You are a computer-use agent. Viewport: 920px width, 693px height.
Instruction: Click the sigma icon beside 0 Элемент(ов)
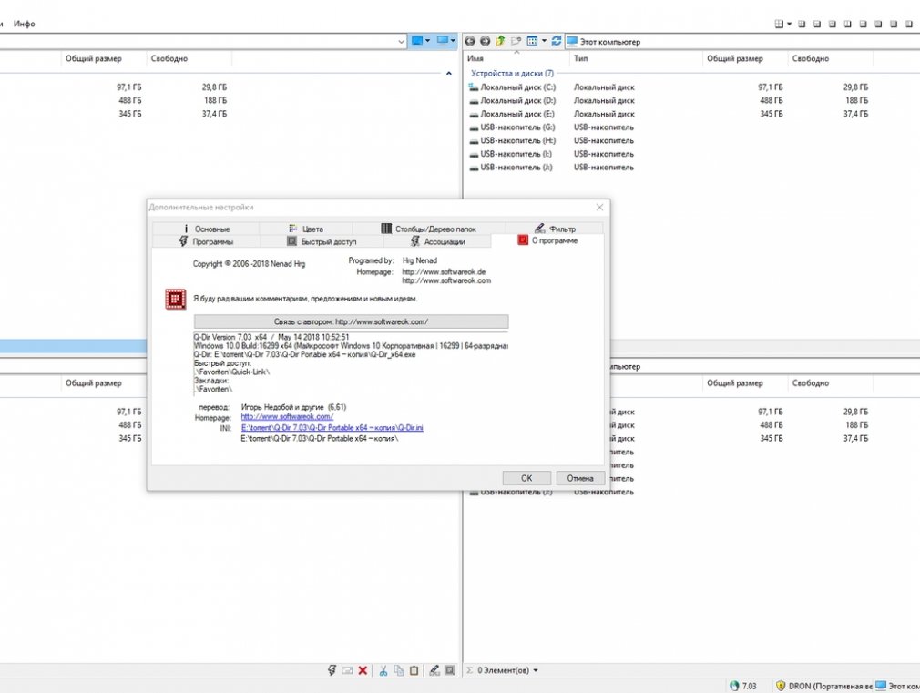469,670
